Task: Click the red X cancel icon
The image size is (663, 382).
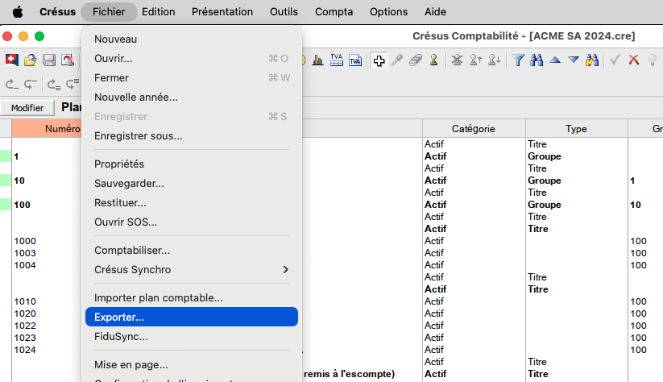Action: [x=633, y=60]
